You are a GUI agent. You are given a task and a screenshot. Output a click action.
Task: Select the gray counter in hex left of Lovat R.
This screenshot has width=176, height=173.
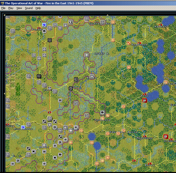point(86,55)
